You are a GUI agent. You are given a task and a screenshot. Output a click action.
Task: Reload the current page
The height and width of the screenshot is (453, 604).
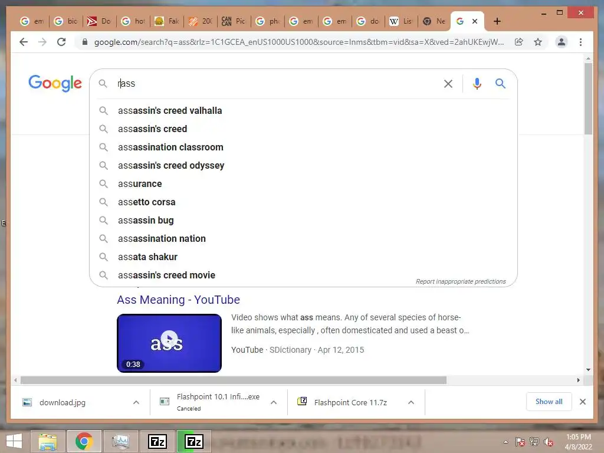pyautogui.click(x=61, y=42)
